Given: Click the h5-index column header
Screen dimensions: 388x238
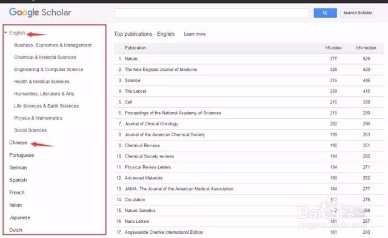Looking at the screenshot, I should (x=333, y=48).
